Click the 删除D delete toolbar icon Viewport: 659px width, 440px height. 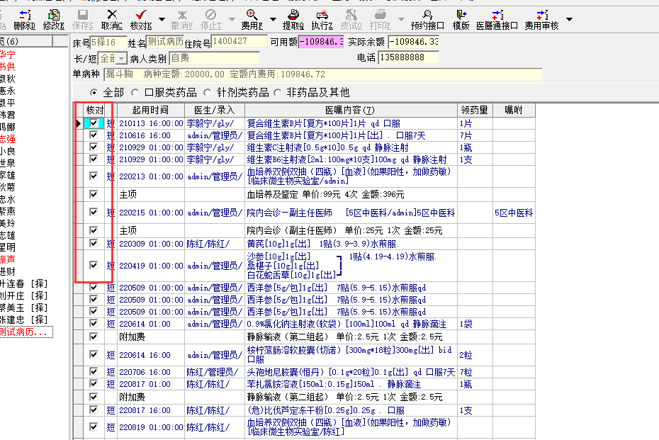24,20
